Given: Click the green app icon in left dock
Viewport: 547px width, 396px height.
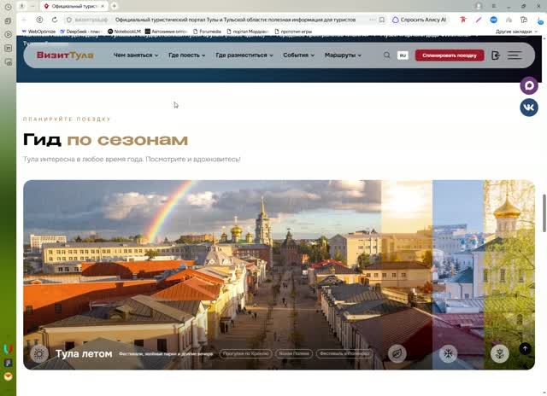Looking at the screenshot, I should 8,348.
